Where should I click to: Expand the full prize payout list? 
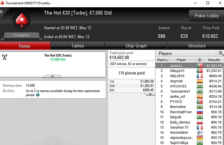click(x=150, y=94)
